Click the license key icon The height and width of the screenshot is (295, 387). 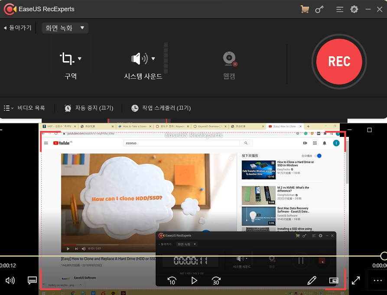(x=319, y=9)
